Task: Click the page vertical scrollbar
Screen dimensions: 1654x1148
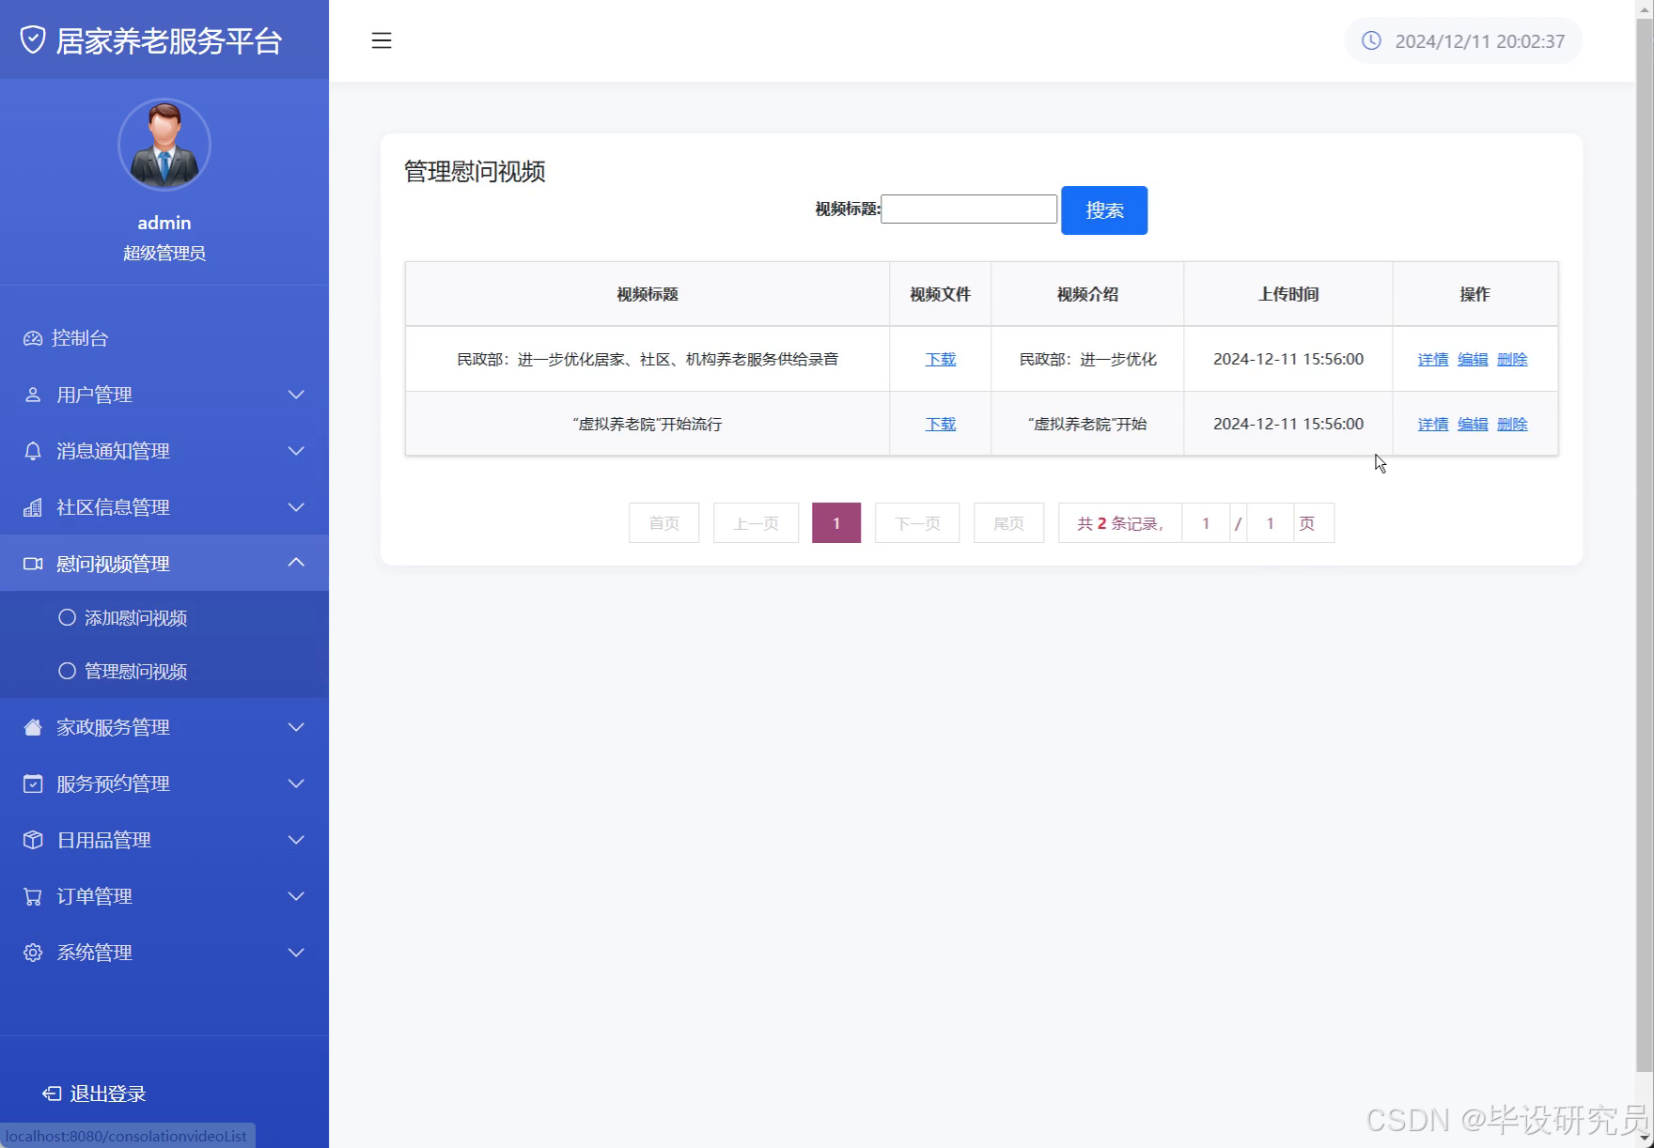Action: [x=1645, y=545]
